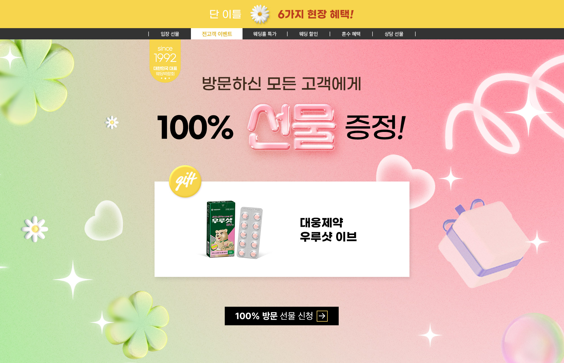564x363 pixels.
Task: Click the daisy icon in the top banner
Action: pos(260,14)
